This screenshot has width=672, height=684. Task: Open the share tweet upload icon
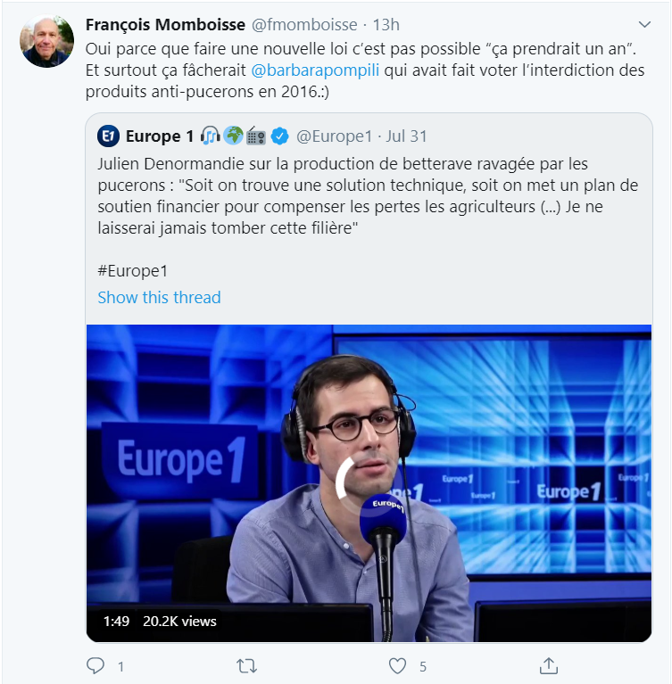coord(549,665)
